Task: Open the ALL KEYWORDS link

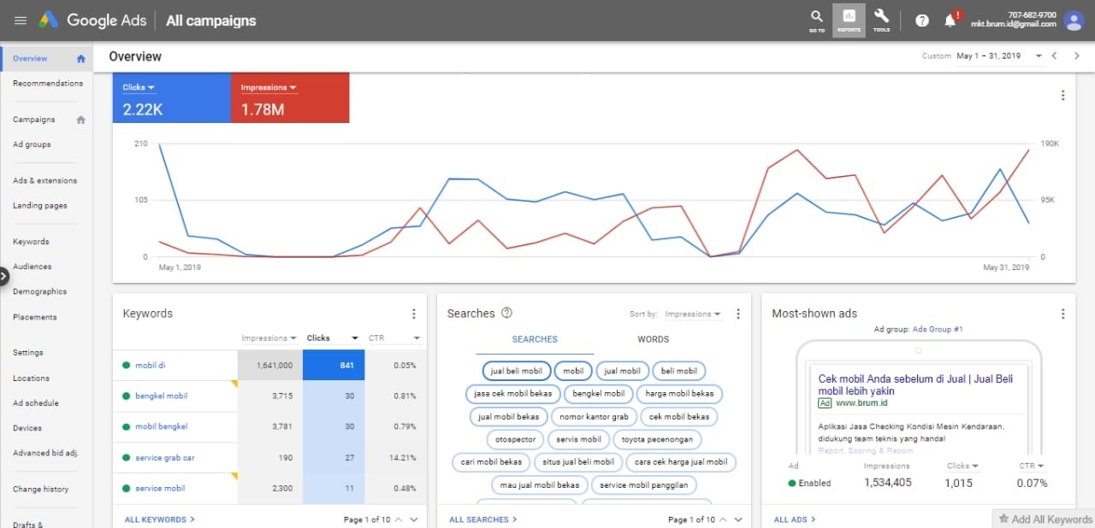Action: tap(159, 519)
